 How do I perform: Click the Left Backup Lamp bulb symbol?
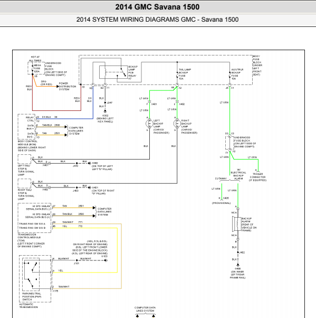(x=149, y=124)
